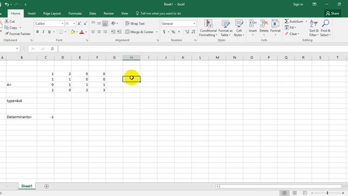
Task: Click Increase Indent icon
Action: click(x=119, y=32)
